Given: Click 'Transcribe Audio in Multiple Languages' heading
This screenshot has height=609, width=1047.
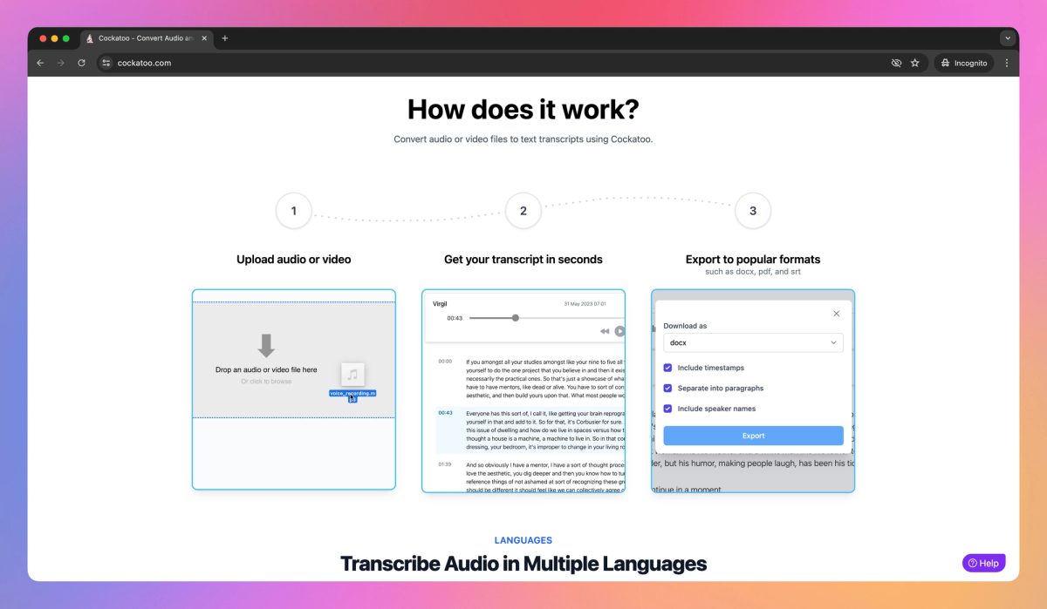Looking at the screenshot, I should click(x=523, y=564).
